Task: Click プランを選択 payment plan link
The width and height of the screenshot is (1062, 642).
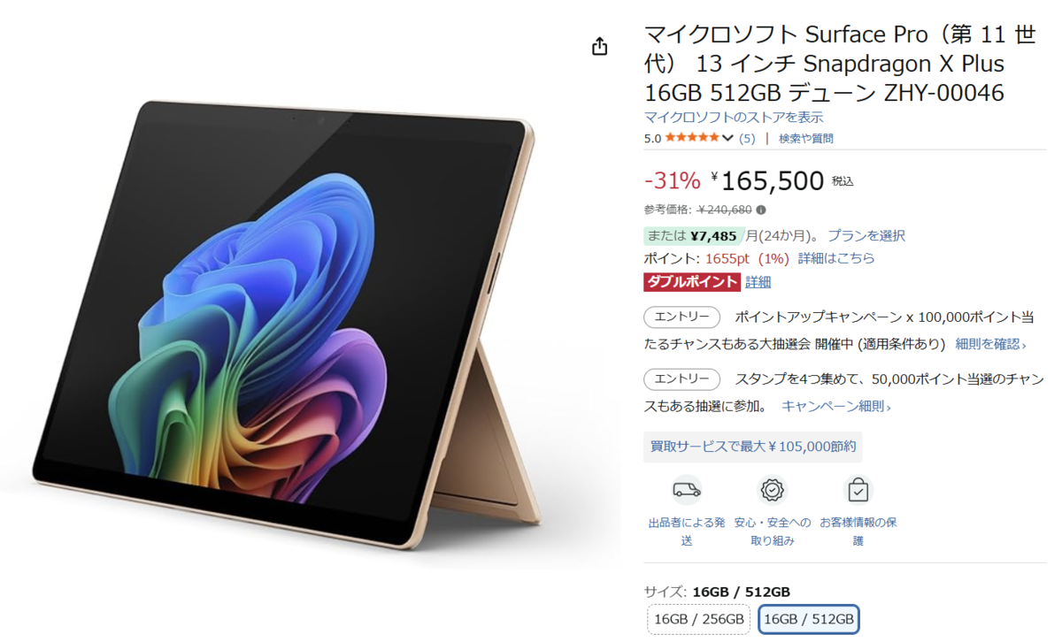Action: (866, 236)
